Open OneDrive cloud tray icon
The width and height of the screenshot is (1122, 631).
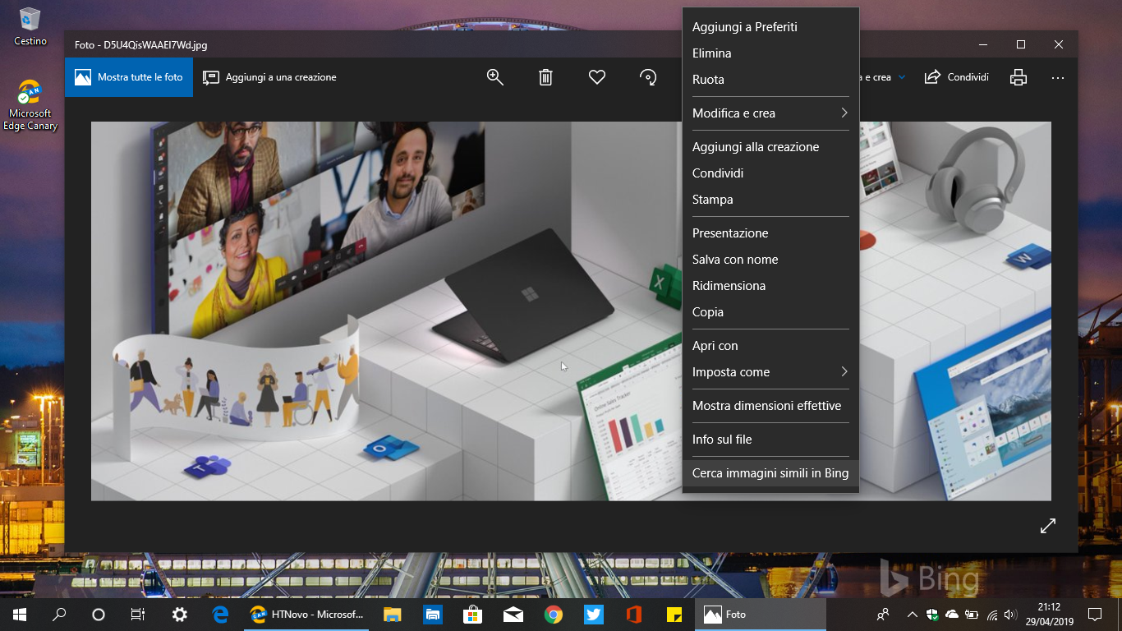pyautogui.click(x=952, y=615)
